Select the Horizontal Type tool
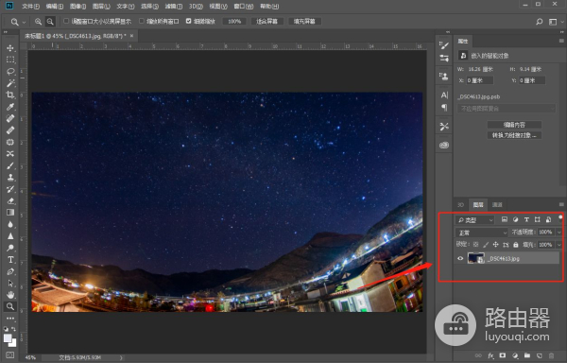Image resolution: width=567 pixels, height=363 pixels. pos(10,260)
